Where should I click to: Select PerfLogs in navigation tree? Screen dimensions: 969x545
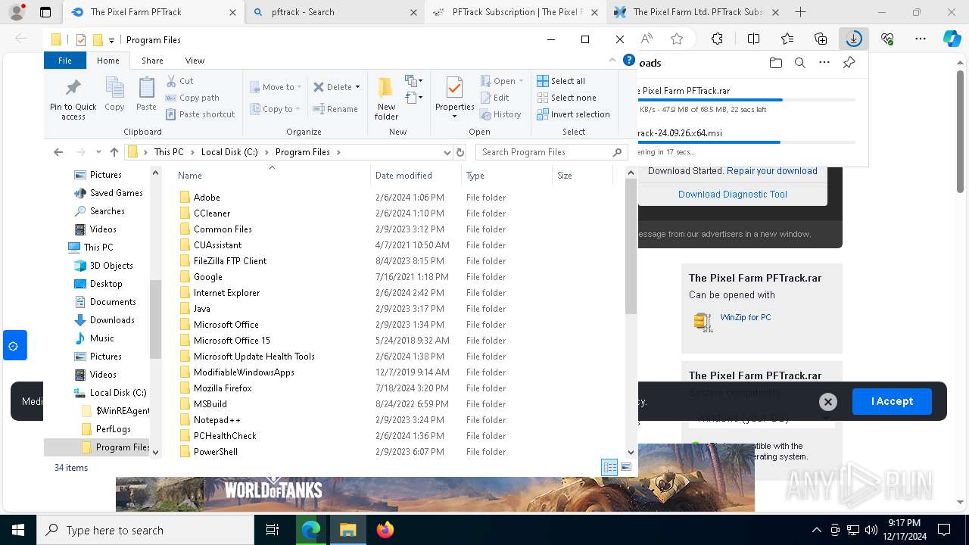point(114,429)
